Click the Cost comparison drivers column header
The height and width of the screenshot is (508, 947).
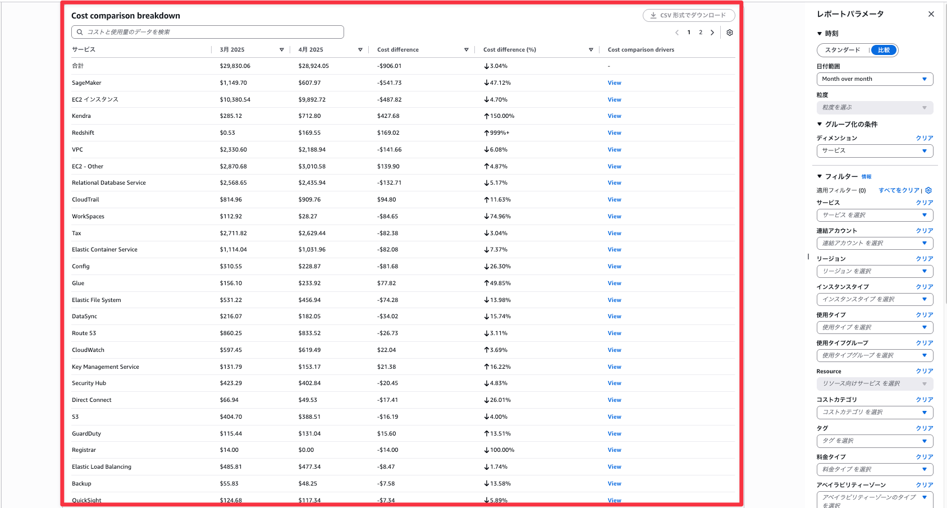tap(641, 50)
